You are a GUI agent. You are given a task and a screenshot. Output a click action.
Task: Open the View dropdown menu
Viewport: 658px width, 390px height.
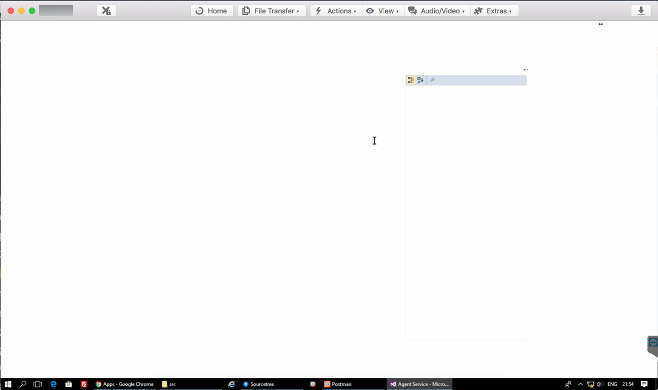(383, 11)
